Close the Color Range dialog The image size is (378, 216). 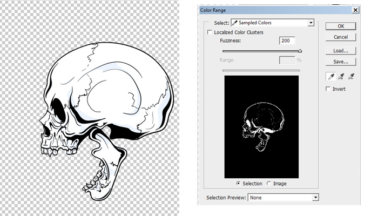[x=355, y=10]
